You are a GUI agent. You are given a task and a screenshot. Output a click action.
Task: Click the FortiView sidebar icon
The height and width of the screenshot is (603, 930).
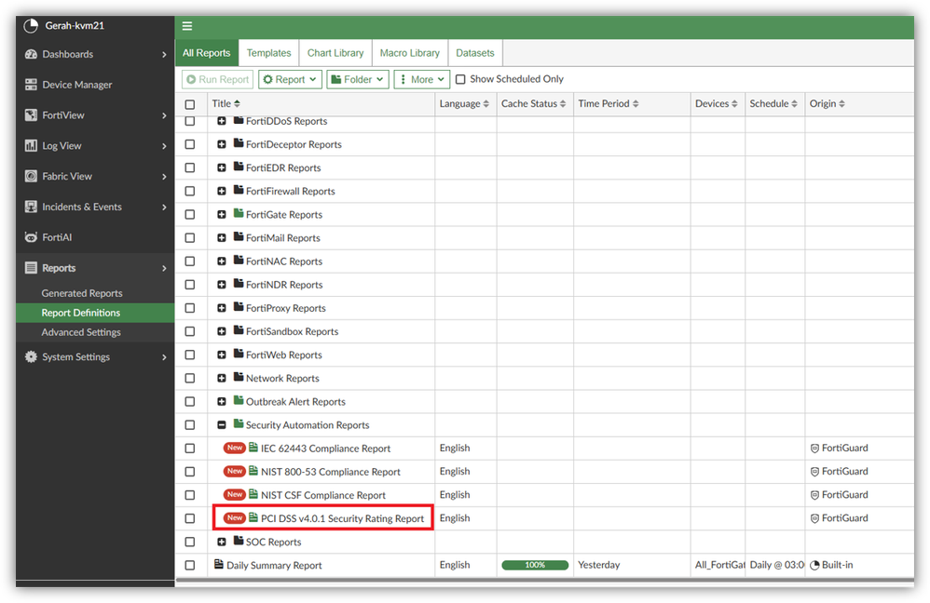coord(31,115)
